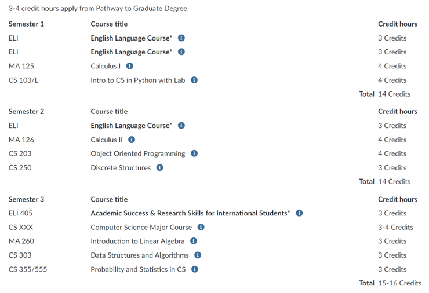Click info icon for second Semester 1 English course
This screenshot has width=429, height=293.
point(181,52)
